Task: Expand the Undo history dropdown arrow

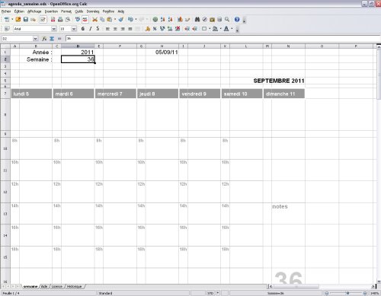Action: [x=136, y=20]
